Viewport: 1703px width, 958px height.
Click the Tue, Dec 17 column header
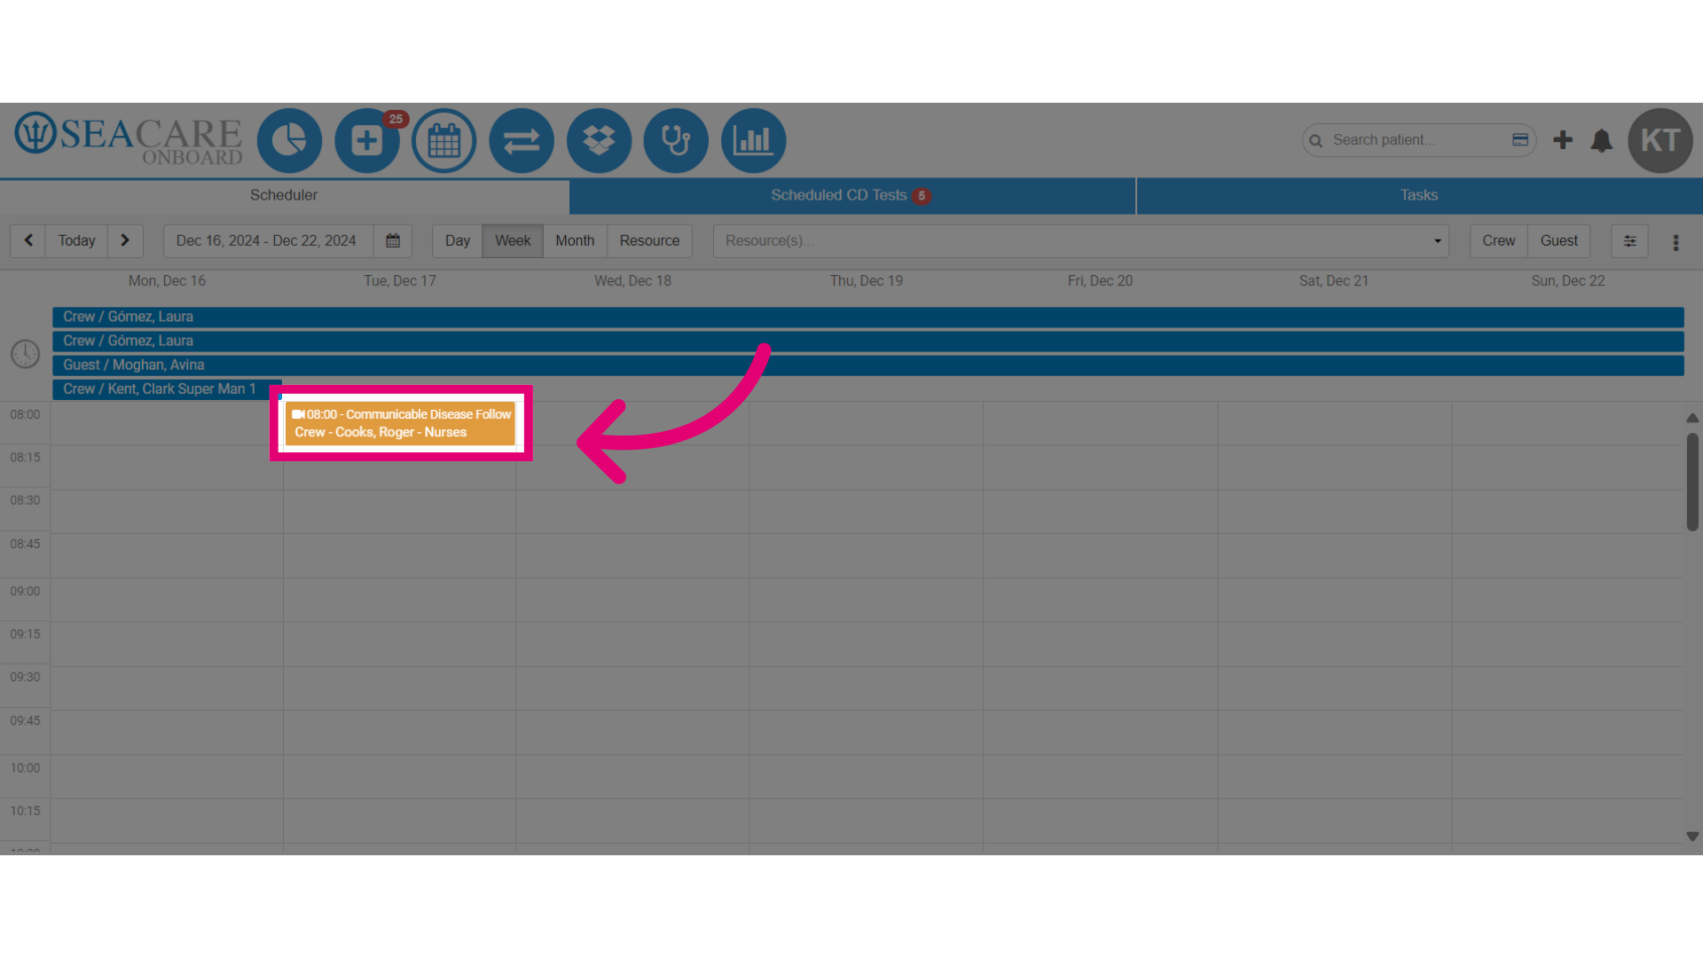click(400, 280)
